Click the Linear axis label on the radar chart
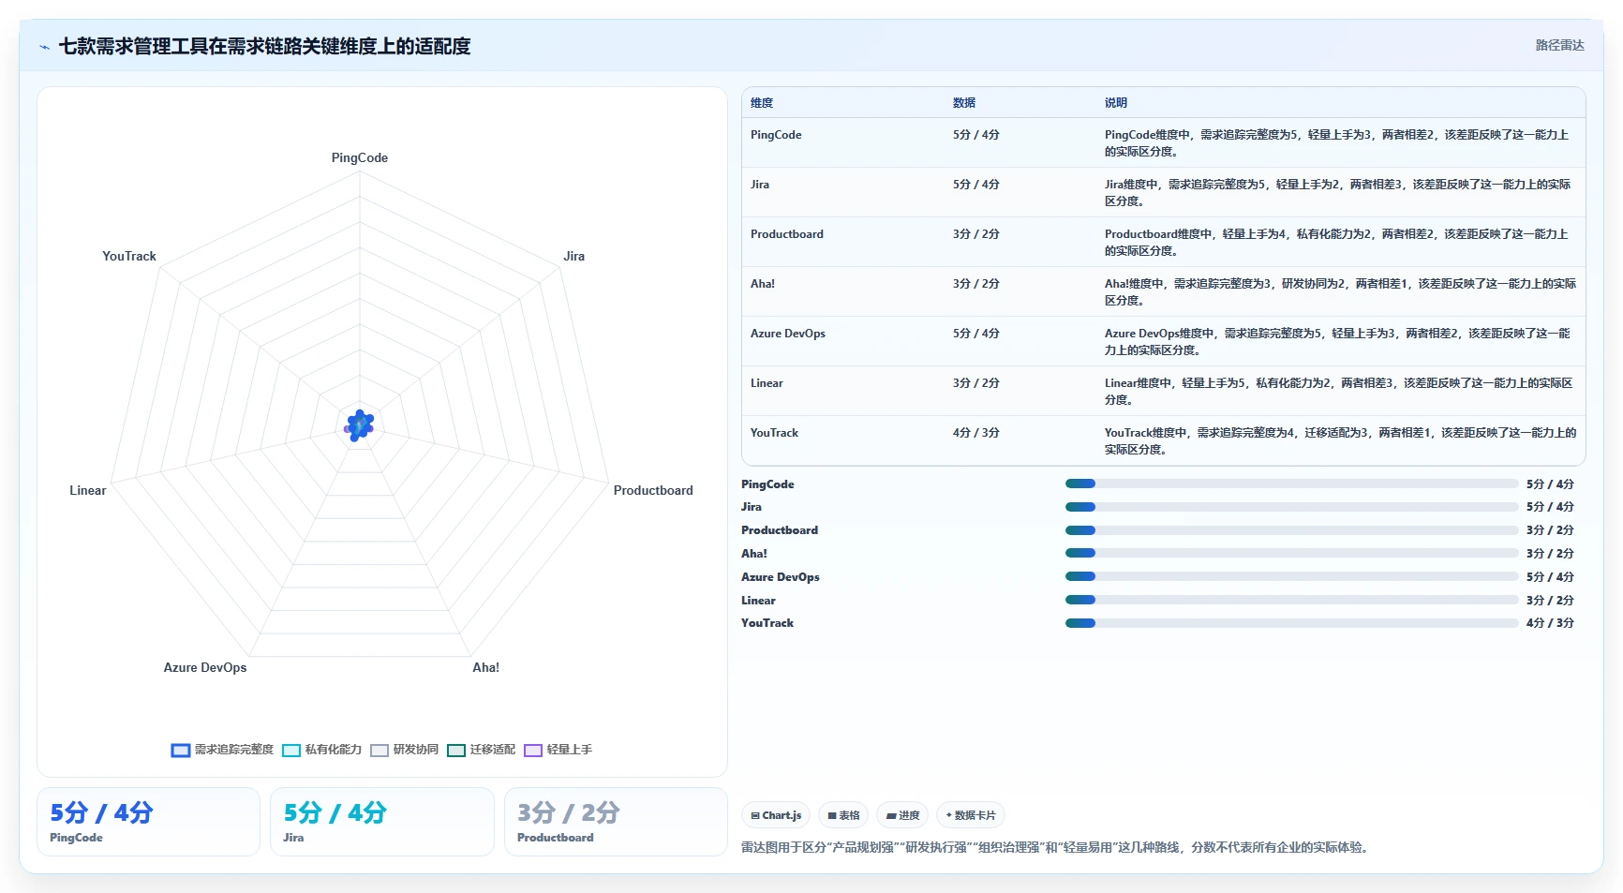This screenshot has height=893, width=1623. (88, 490)
